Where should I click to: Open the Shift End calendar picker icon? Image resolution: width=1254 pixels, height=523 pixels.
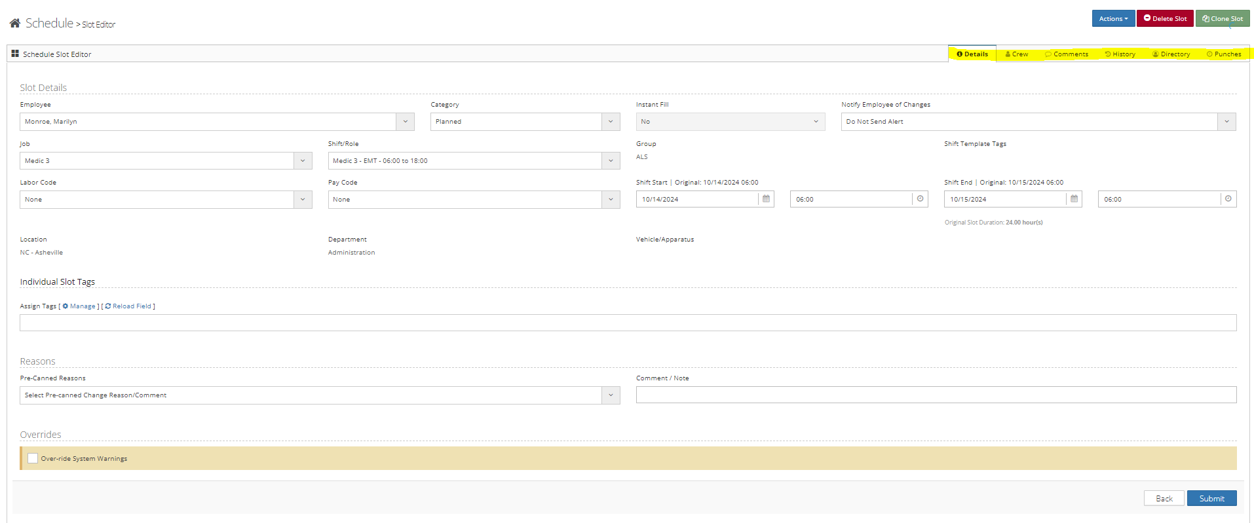[x=1074, y=199]
